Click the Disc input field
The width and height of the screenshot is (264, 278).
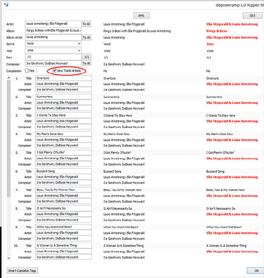53,57
